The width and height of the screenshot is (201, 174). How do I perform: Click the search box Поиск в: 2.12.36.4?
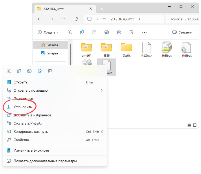tap(182, 19)
